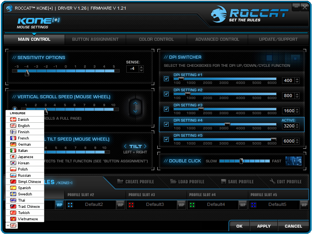Click the SENSE value input field
The width and height of the screenshot is (312, 235).
pyautogui.click(x=132, y=69)
